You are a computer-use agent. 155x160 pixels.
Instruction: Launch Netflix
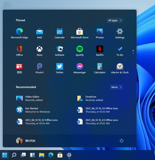(x=100, y=51)
